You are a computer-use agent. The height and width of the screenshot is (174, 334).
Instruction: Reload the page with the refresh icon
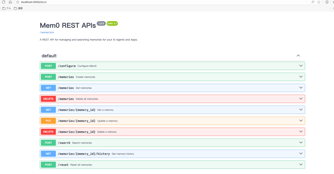[x=4, y=2]
